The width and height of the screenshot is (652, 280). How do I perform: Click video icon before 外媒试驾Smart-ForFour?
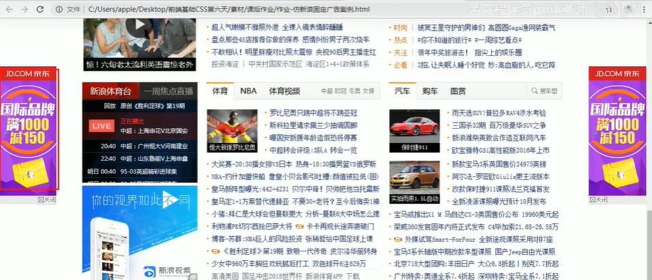coord(398,240)
